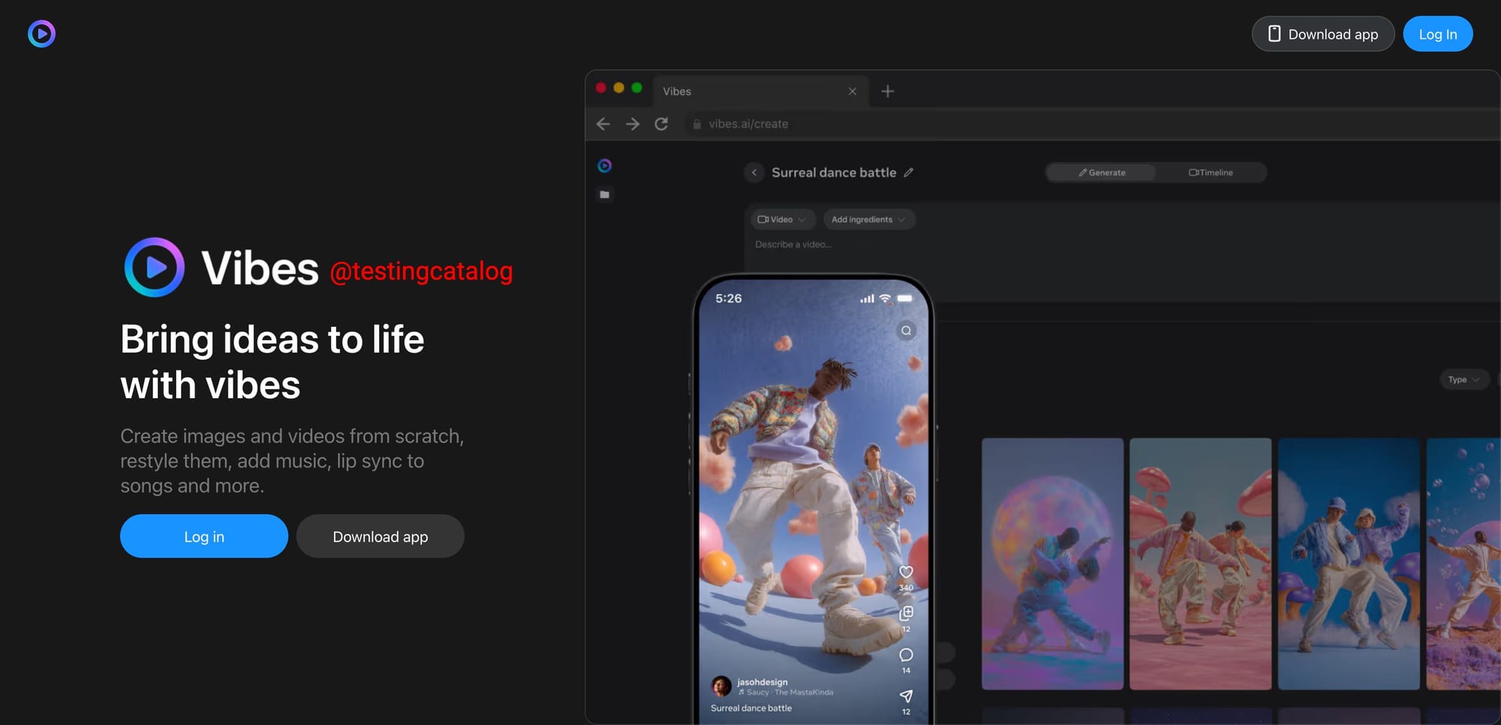
Task: Select the thumbnail with dancer and glowing moon
Action: (1052, 564)
